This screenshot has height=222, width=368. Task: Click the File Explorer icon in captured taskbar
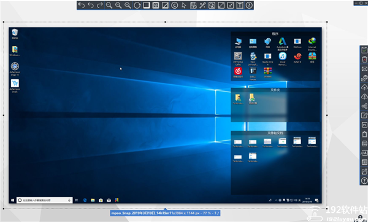93,200
